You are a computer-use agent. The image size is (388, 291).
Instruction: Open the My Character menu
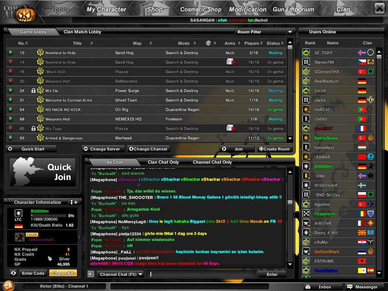(x=106, y=9)
